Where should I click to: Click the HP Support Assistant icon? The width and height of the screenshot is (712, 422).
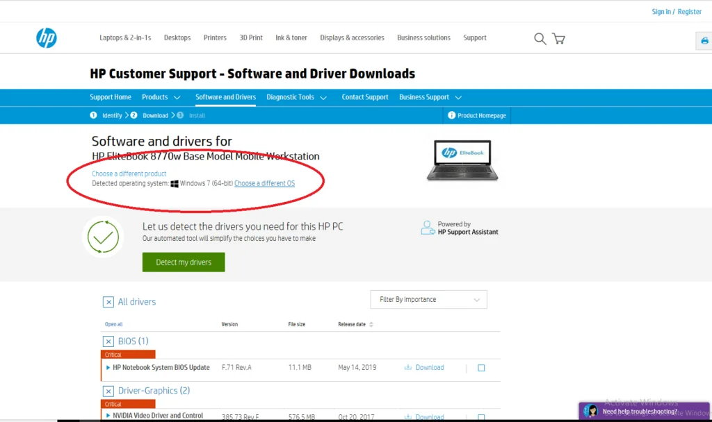428,228
